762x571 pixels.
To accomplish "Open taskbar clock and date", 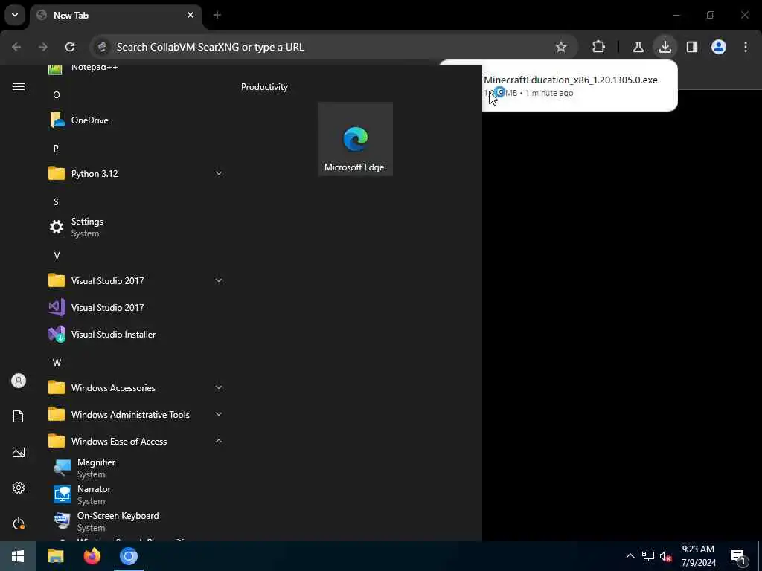I will [x=698, y=556].
